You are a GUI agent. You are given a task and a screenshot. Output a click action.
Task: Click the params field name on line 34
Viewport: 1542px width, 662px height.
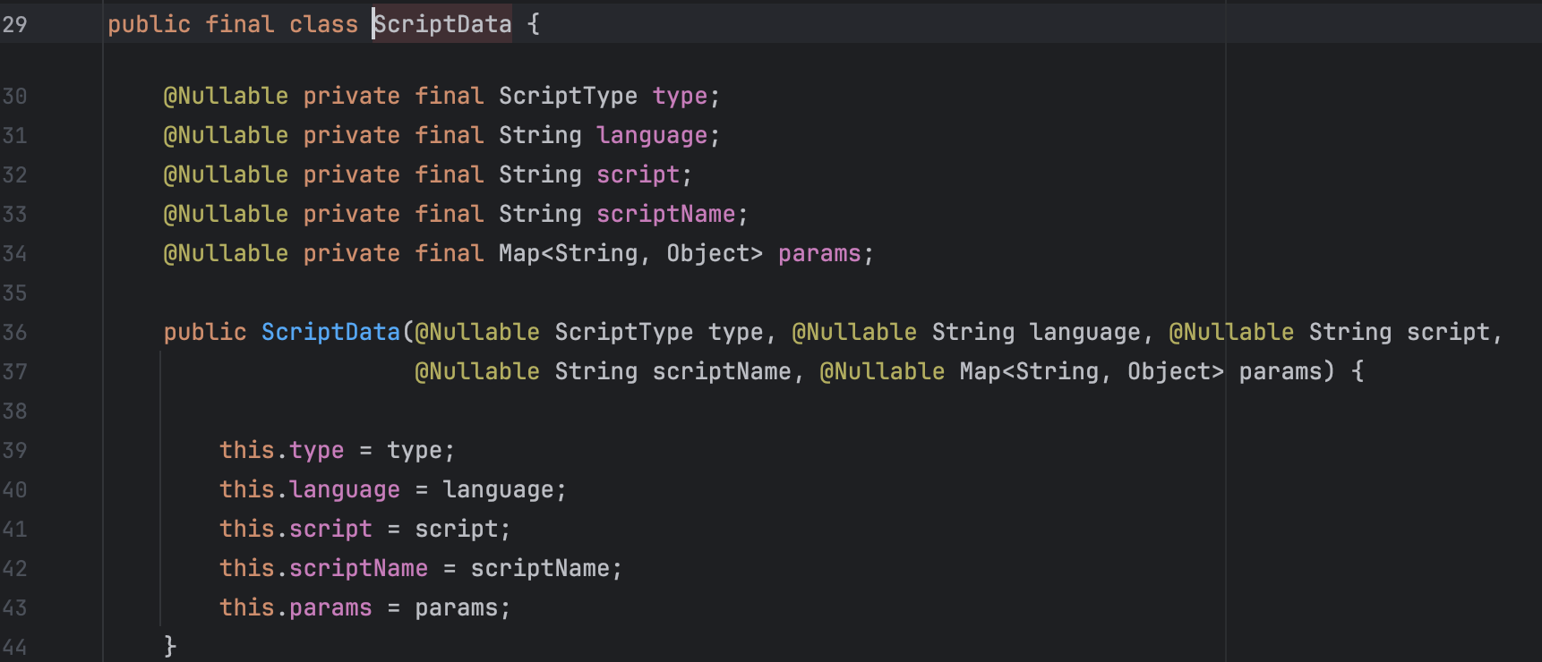(x=818, y=253)
